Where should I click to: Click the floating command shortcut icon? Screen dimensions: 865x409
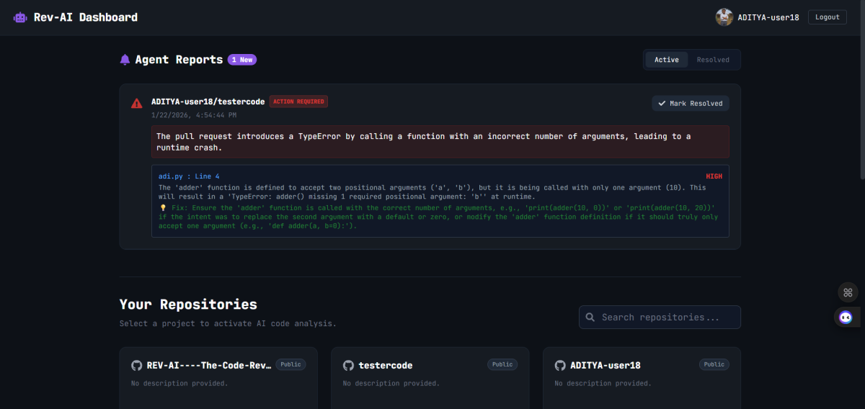(x=848, y=292)
